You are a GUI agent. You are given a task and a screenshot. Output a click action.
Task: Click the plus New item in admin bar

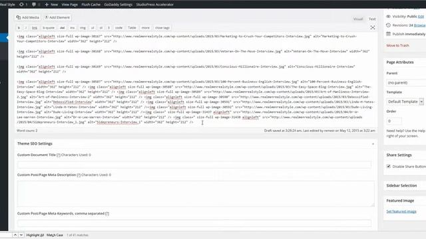coord(51,5)
